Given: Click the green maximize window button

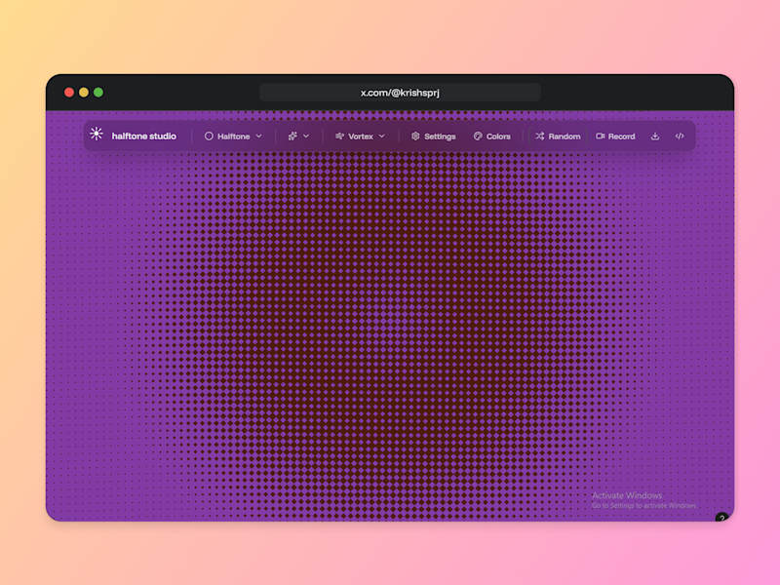Looking at the screenshot, I should (98, 93).
